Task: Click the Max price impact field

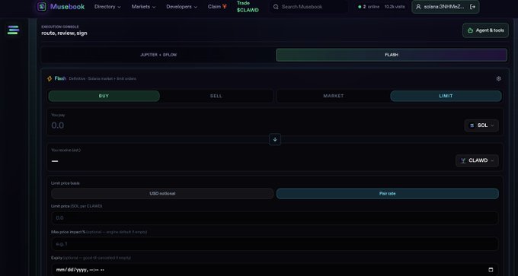Action: coord(275,244)
